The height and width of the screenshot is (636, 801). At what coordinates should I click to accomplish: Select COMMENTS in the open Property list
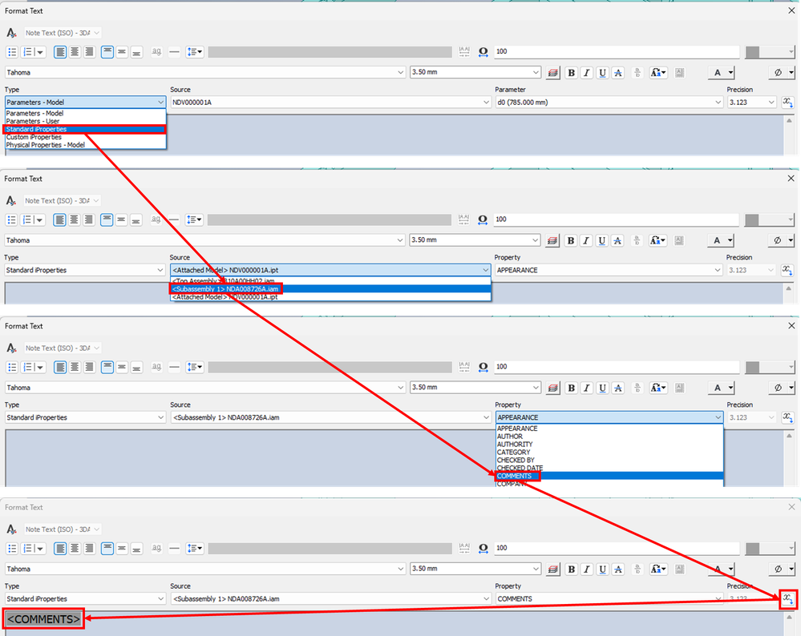tap(609, 476)
